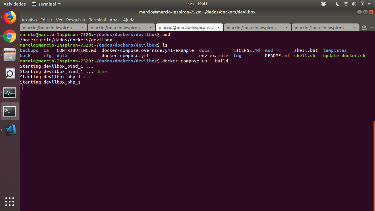Open a new terminal tab with the plus icon
This screenshot has height=211, width=375.
364,27
